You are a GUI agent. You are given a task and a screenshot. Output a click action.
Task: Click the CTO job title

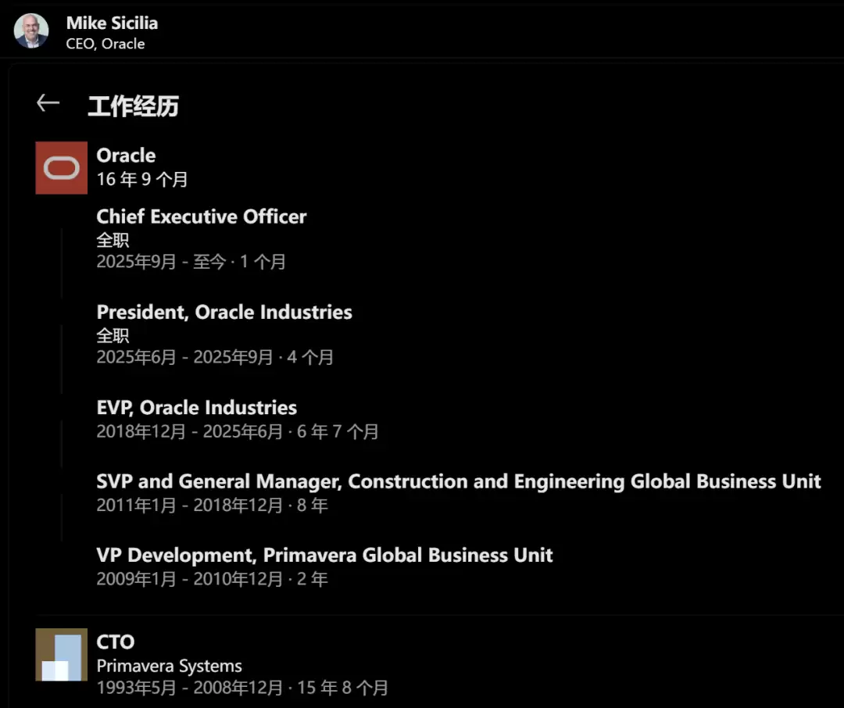point(116,642)
